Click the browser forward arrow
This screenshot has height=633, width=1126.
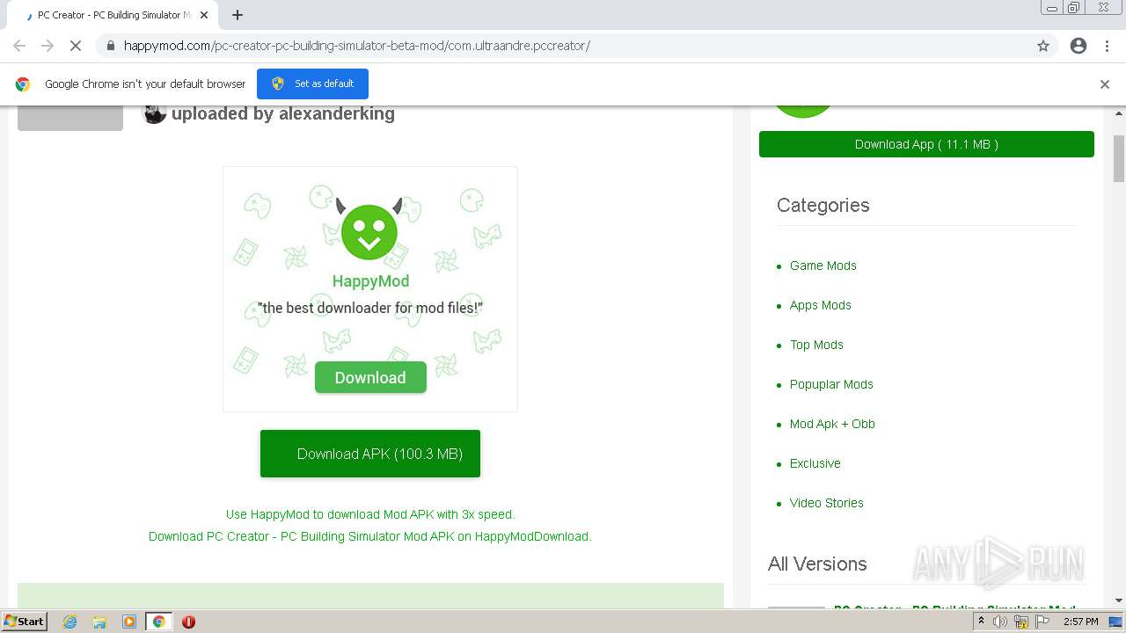click(x=48, y=46)
